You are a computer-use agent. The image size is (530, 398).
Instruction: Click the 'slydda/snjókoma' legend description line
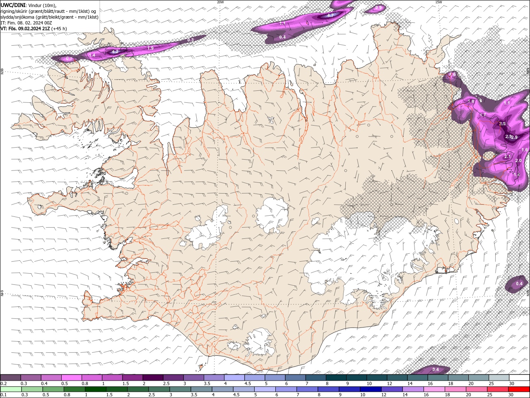49,17
